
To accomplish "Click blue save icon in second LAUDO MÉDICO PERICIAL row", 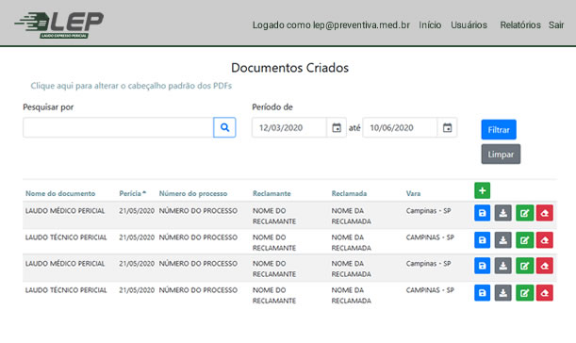I will click(x=482, y=266).
